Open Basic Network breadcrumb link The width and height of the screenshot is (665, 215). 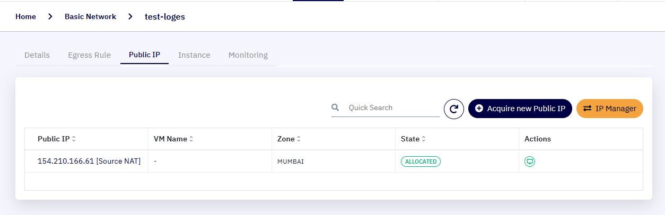[x=90, y=16]
